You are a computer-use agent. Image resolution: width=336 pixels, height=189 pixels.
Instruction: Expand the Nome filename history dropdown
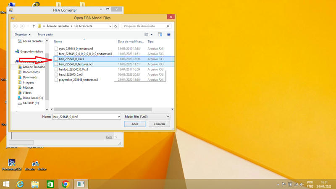[119, 117]
